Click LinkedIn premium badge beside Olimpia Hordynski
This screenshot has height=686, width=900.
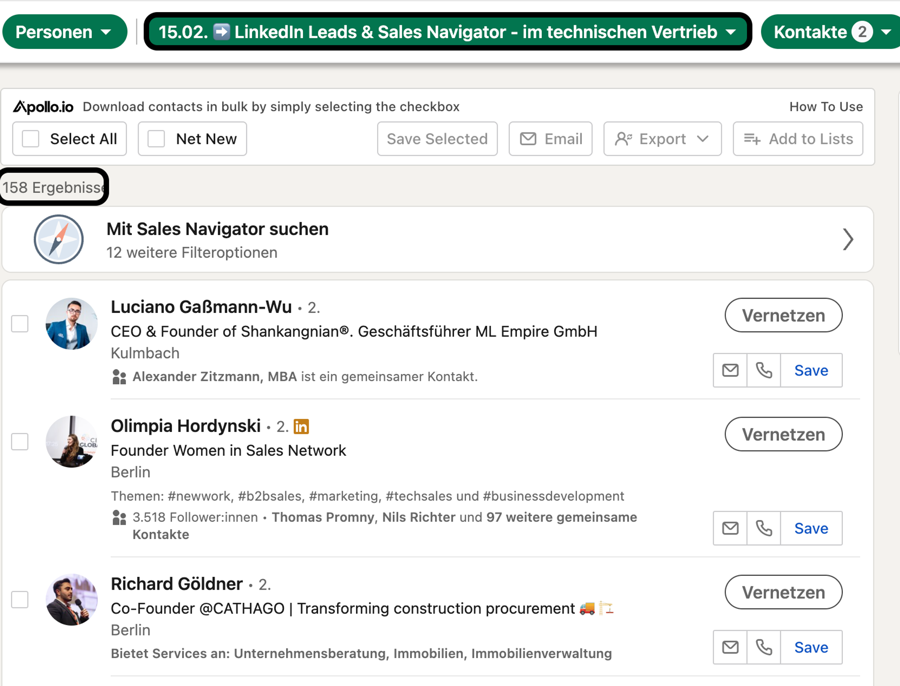click(301, 426)
